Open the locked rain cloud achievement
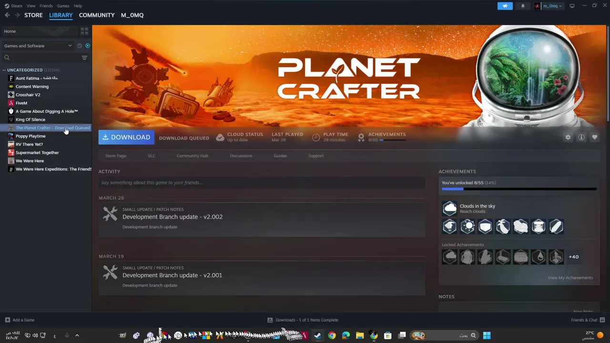This screenshot has height=343, width=610. (449, 257)
